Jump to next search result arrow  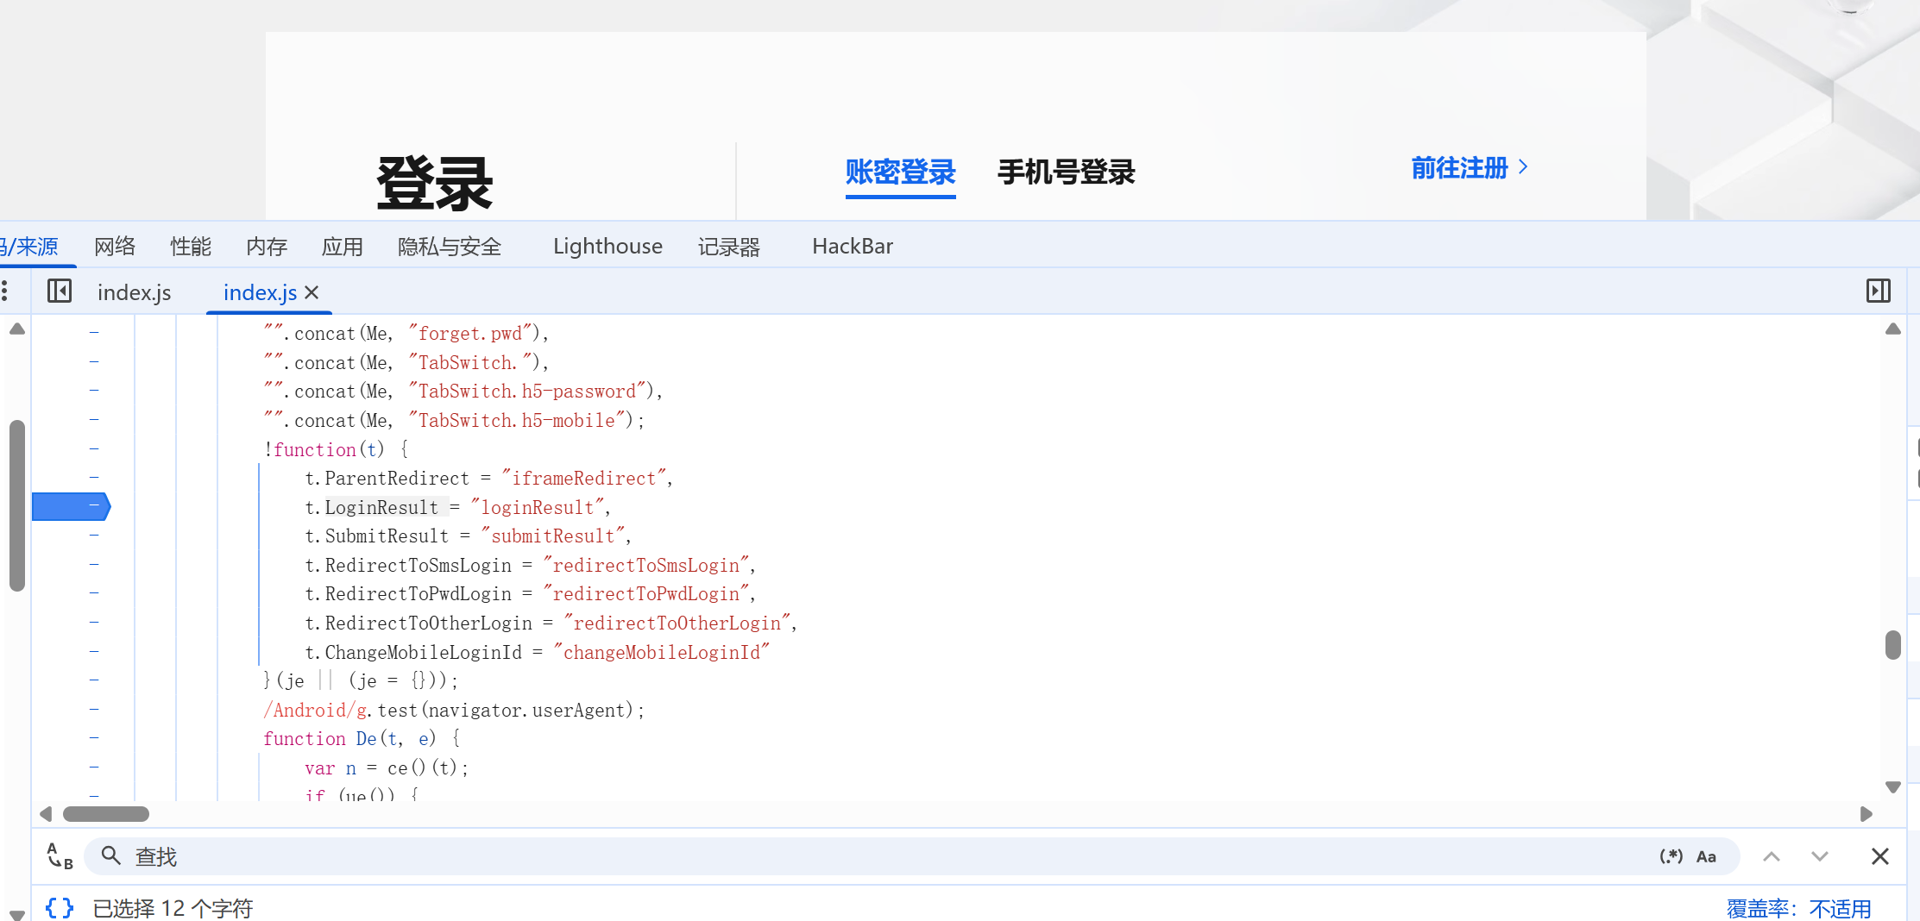click(1819, 856)
